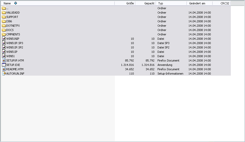Image resolution: width=245 pixels, height=142 pixels.
Task: Click the AUTORUN.INF setup info icon
Action: [4, 74]
